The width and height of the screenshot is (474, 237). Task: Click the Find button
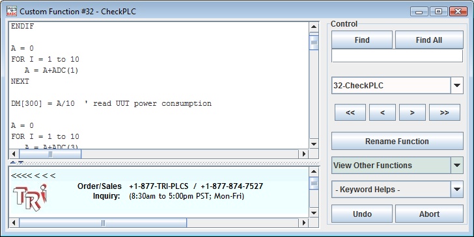coord(362,40)
